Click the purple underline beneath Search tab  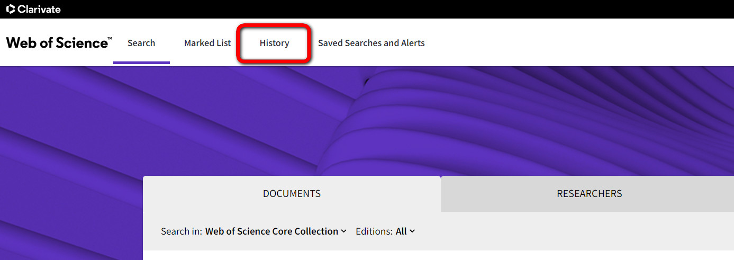[141, 62]
